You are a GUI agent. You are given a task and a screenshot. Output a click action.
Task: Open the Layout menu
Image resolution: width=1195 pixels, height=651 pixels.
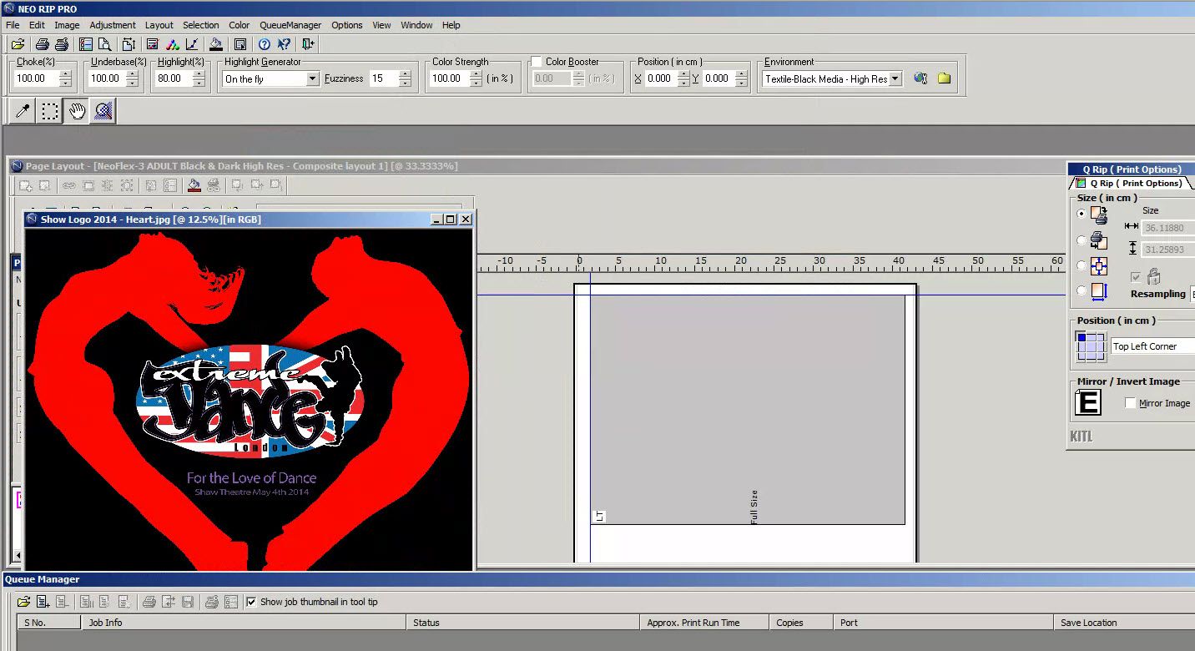coord(159,25)
